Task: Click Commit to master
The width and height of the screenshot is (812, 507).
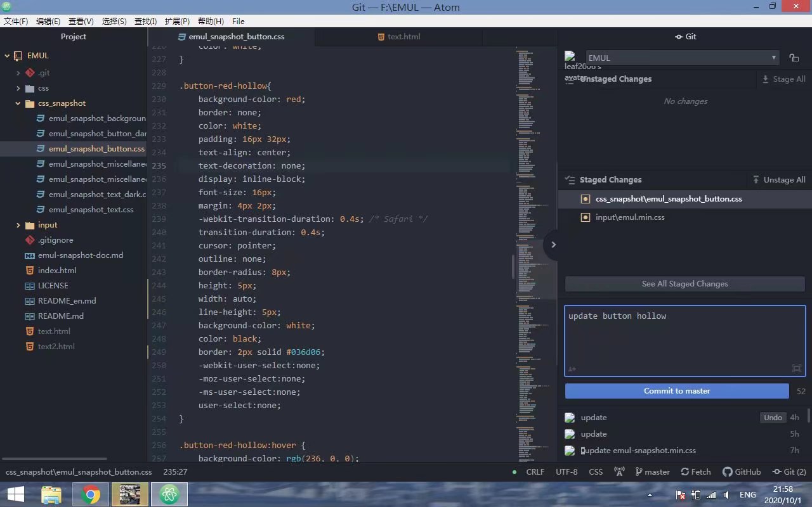Action: [677, 390]
